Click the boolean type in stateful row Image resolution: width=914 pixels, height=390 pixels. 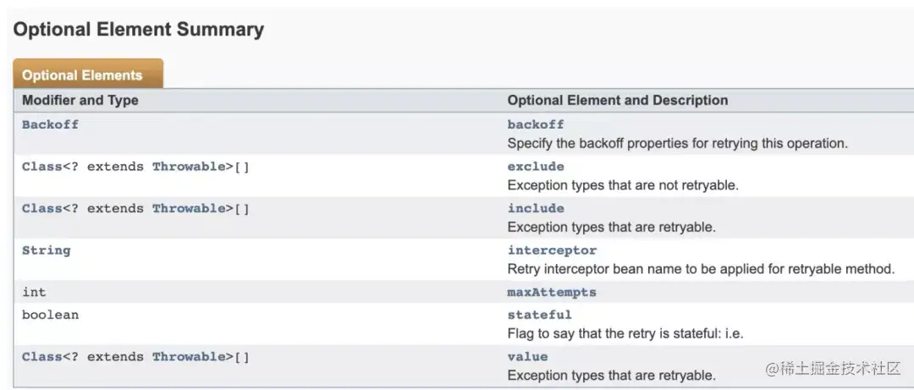tap(50, 315)
